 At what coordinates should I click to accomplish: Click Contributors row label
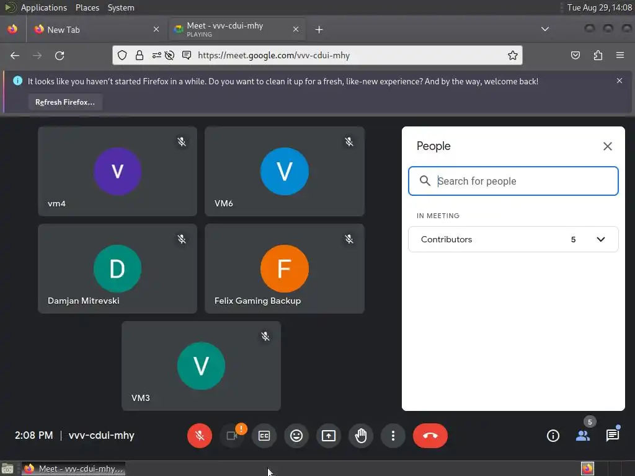(x=446, y=239)
